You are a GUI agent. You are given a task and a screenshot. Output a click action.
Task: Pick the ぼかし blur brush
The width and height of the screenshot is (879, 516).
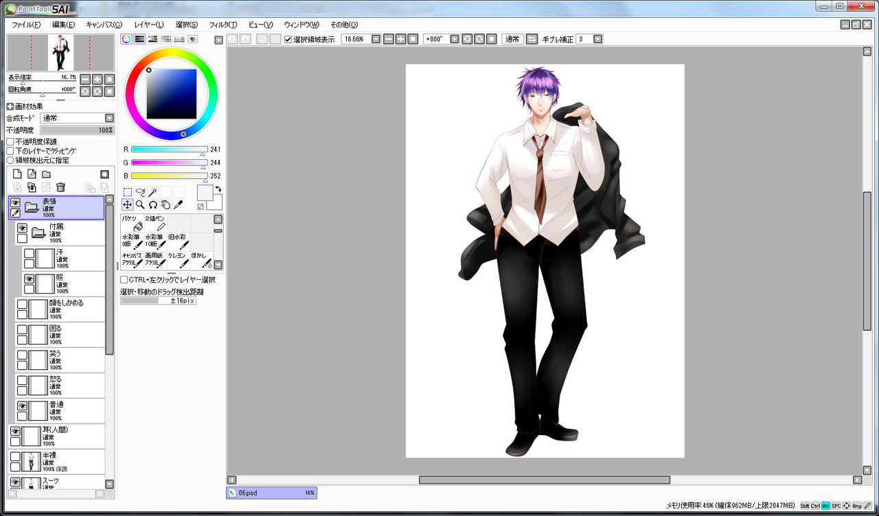point(201,259)
